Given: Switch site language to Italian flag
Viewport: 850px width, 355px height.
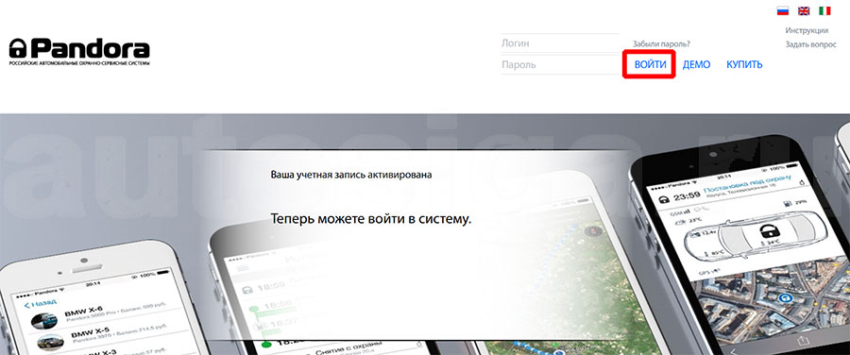Looking at the screenshot, I should click(824, 10).
